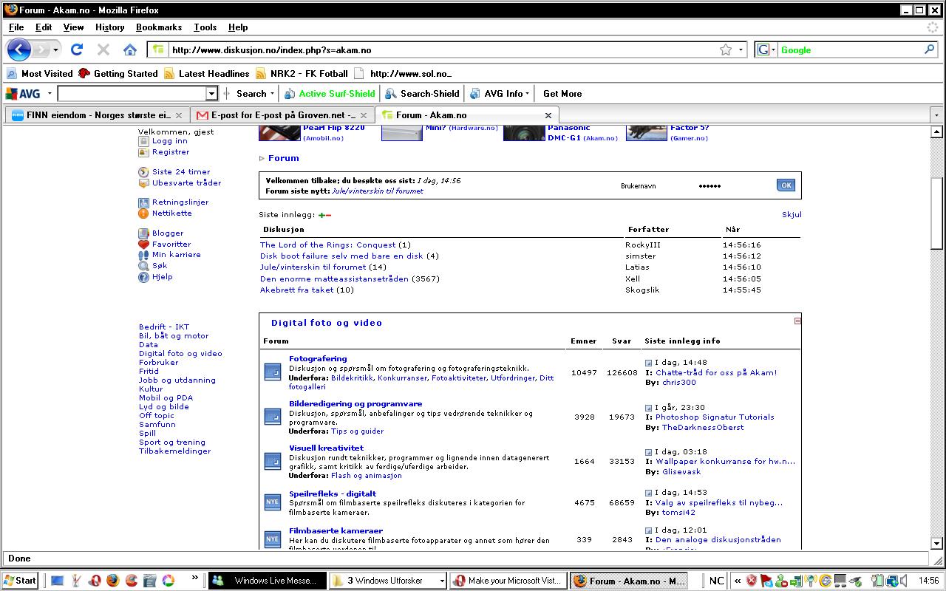This screenshot has width=946, height=591.
Task: Switch to the E-post for Groven.net tab
Action: point(282,115)
